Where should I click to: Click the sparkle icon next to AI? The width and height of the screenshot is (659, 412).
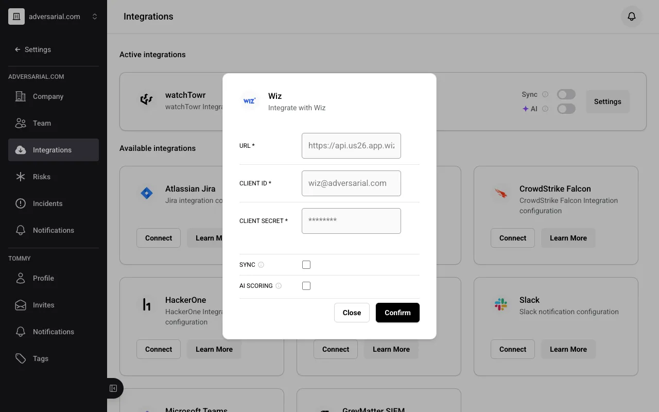click(x=526, y=109)
